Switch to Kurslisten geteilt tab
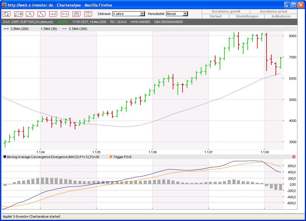 (226, 11)
